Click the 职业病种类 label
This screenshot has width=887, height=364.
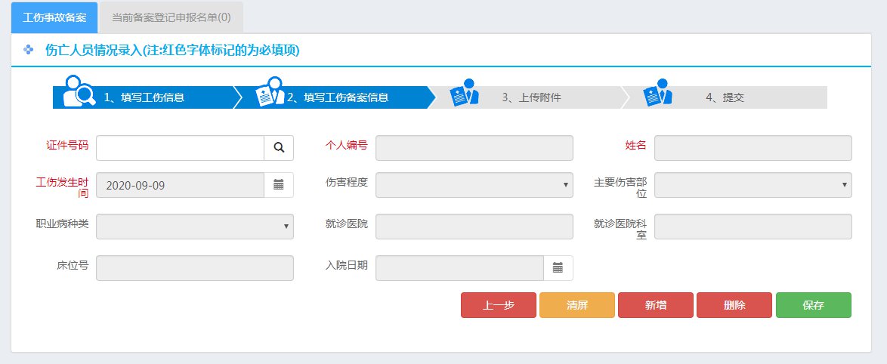click(x=62, y=224)
